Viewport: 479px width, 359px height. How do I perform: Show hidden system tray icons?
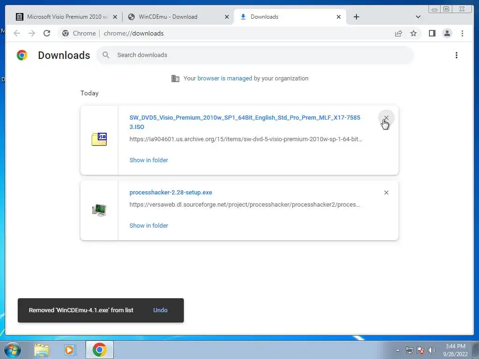coord(398,350)
